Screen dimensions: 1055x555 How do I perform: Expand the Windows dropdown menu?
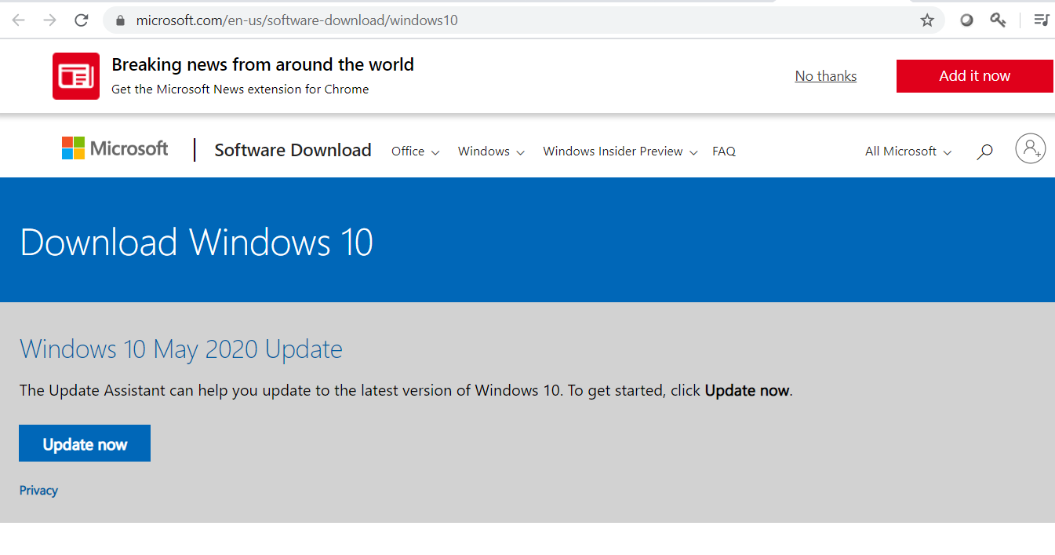pyautogui.click(x=491, y=152)
